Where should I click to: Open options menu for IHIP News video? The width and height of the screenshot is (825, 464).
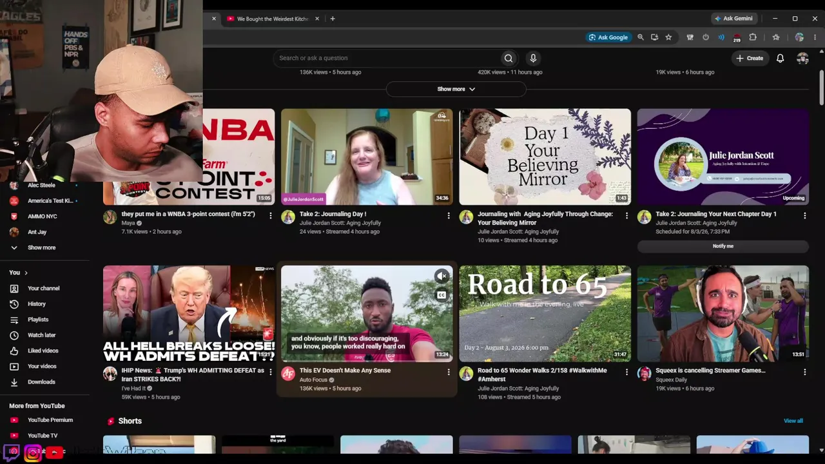point(271,372)
